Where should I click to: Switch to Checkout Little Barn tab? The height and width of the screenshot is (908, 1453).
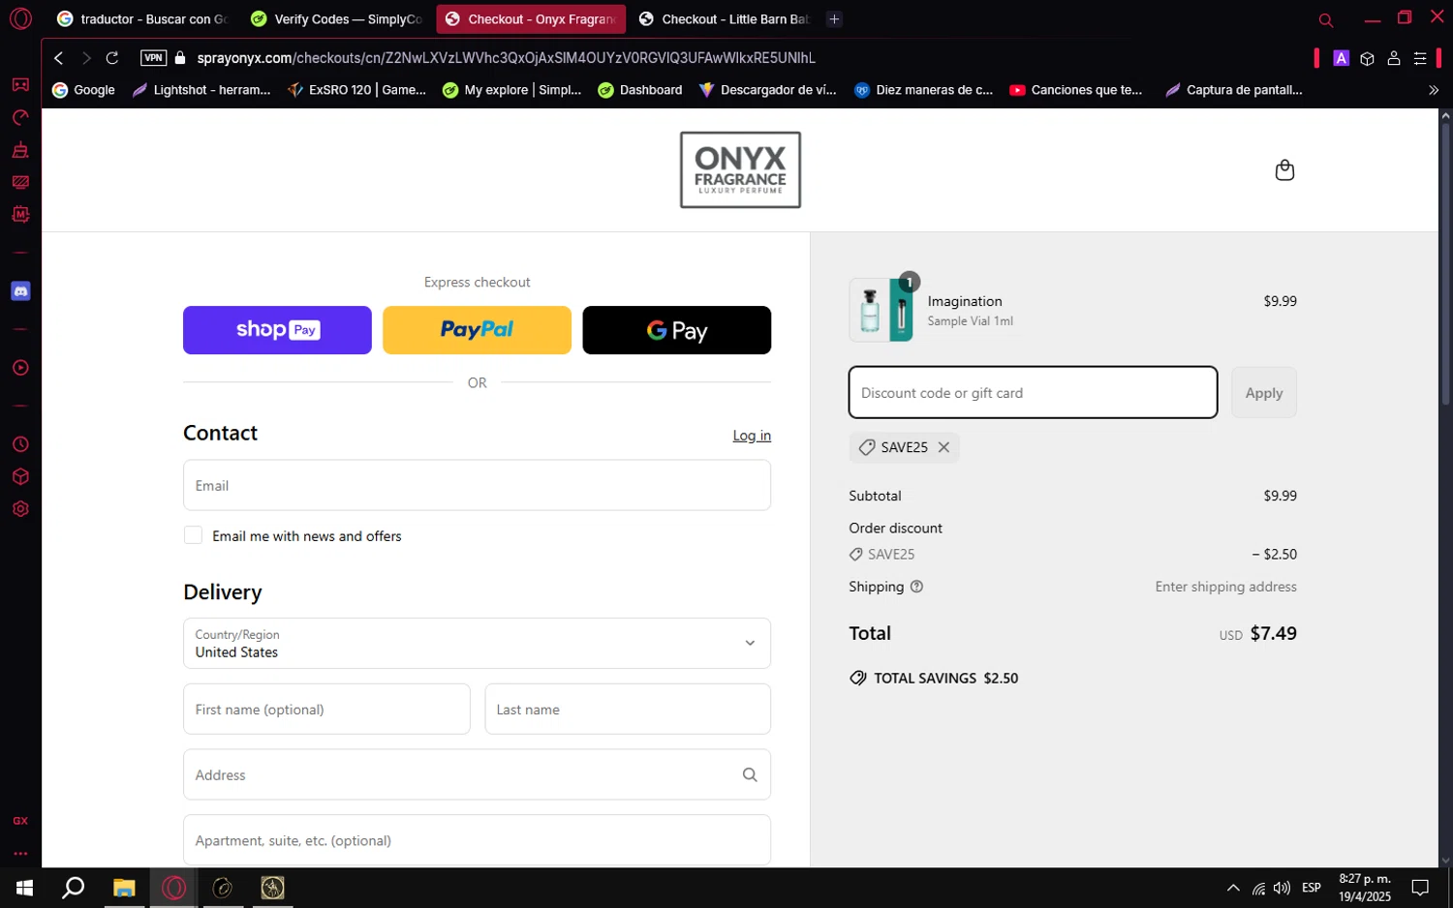[x=725, y=18]
